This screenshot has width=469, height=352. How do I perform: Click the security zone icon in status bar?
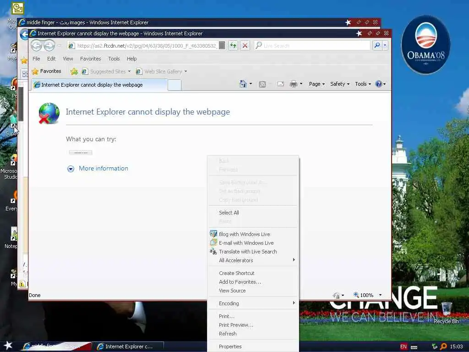click(x=336, y=296)
